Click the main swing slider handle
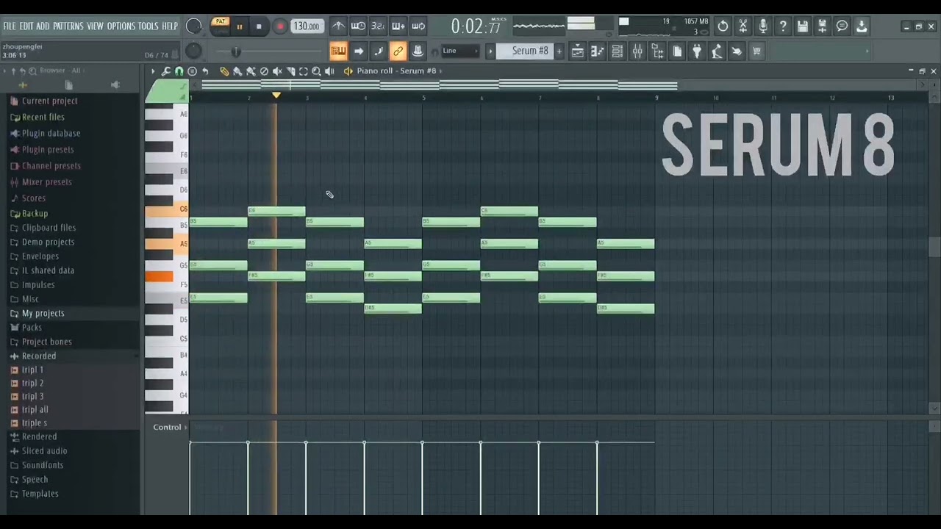Screen dimensions: 941x529 pyautogui.click(x=236, y=51)
